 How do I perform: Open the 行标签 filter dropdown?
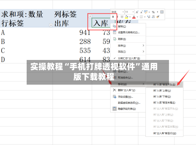[x=51, y=25]
